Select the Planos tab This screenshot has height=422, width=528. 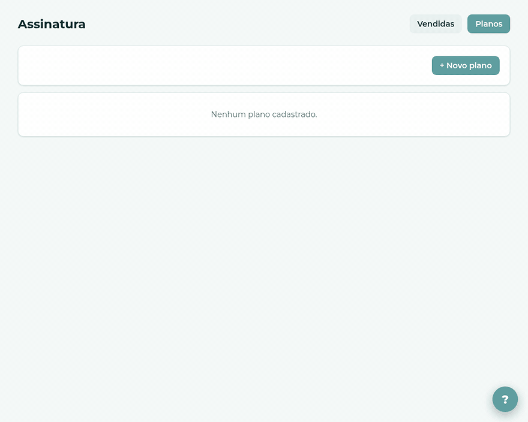click(x=488, y=24)
